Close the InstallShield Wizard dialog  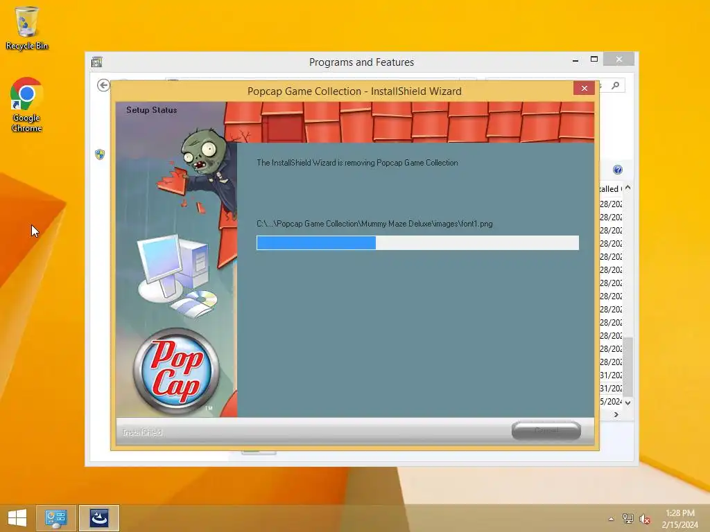tap(584, 88)
